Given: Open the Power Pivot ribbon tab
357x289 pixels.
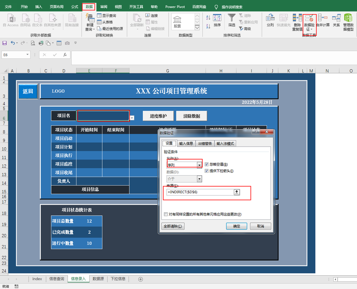Looking at the screenshot, I should click(175, 7).
